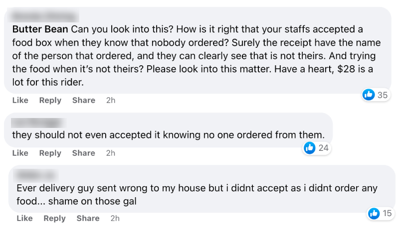
Task: Share the 'no one ordered from them' comment
Action: point(83,153)
